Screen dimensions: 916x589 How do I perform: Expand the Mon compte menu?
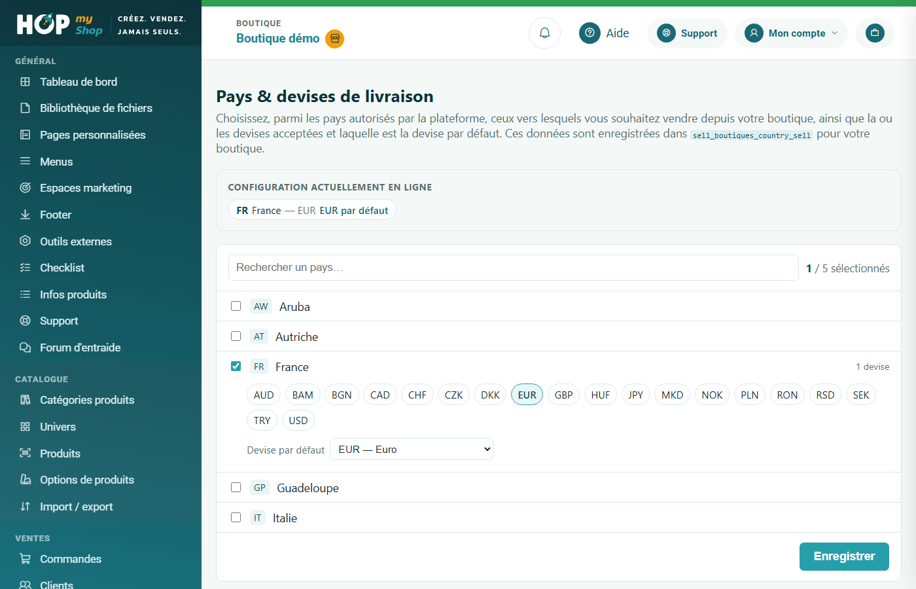(791, 33)
